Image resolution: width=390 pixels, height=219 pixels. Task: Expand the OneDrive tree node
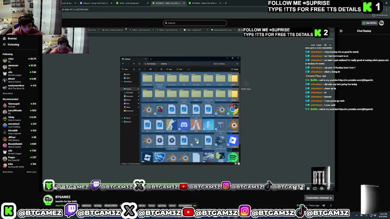pos(122,82)
